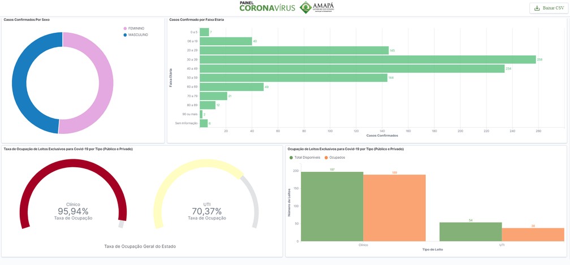Click the 06 a 19 age bar

pyautogui.click(x=226, y=41)
